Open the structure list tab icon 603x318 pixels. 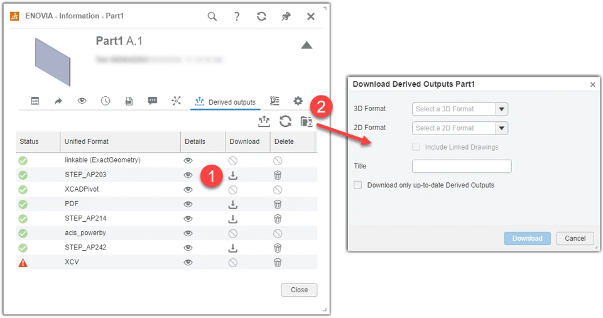[274, 101]
